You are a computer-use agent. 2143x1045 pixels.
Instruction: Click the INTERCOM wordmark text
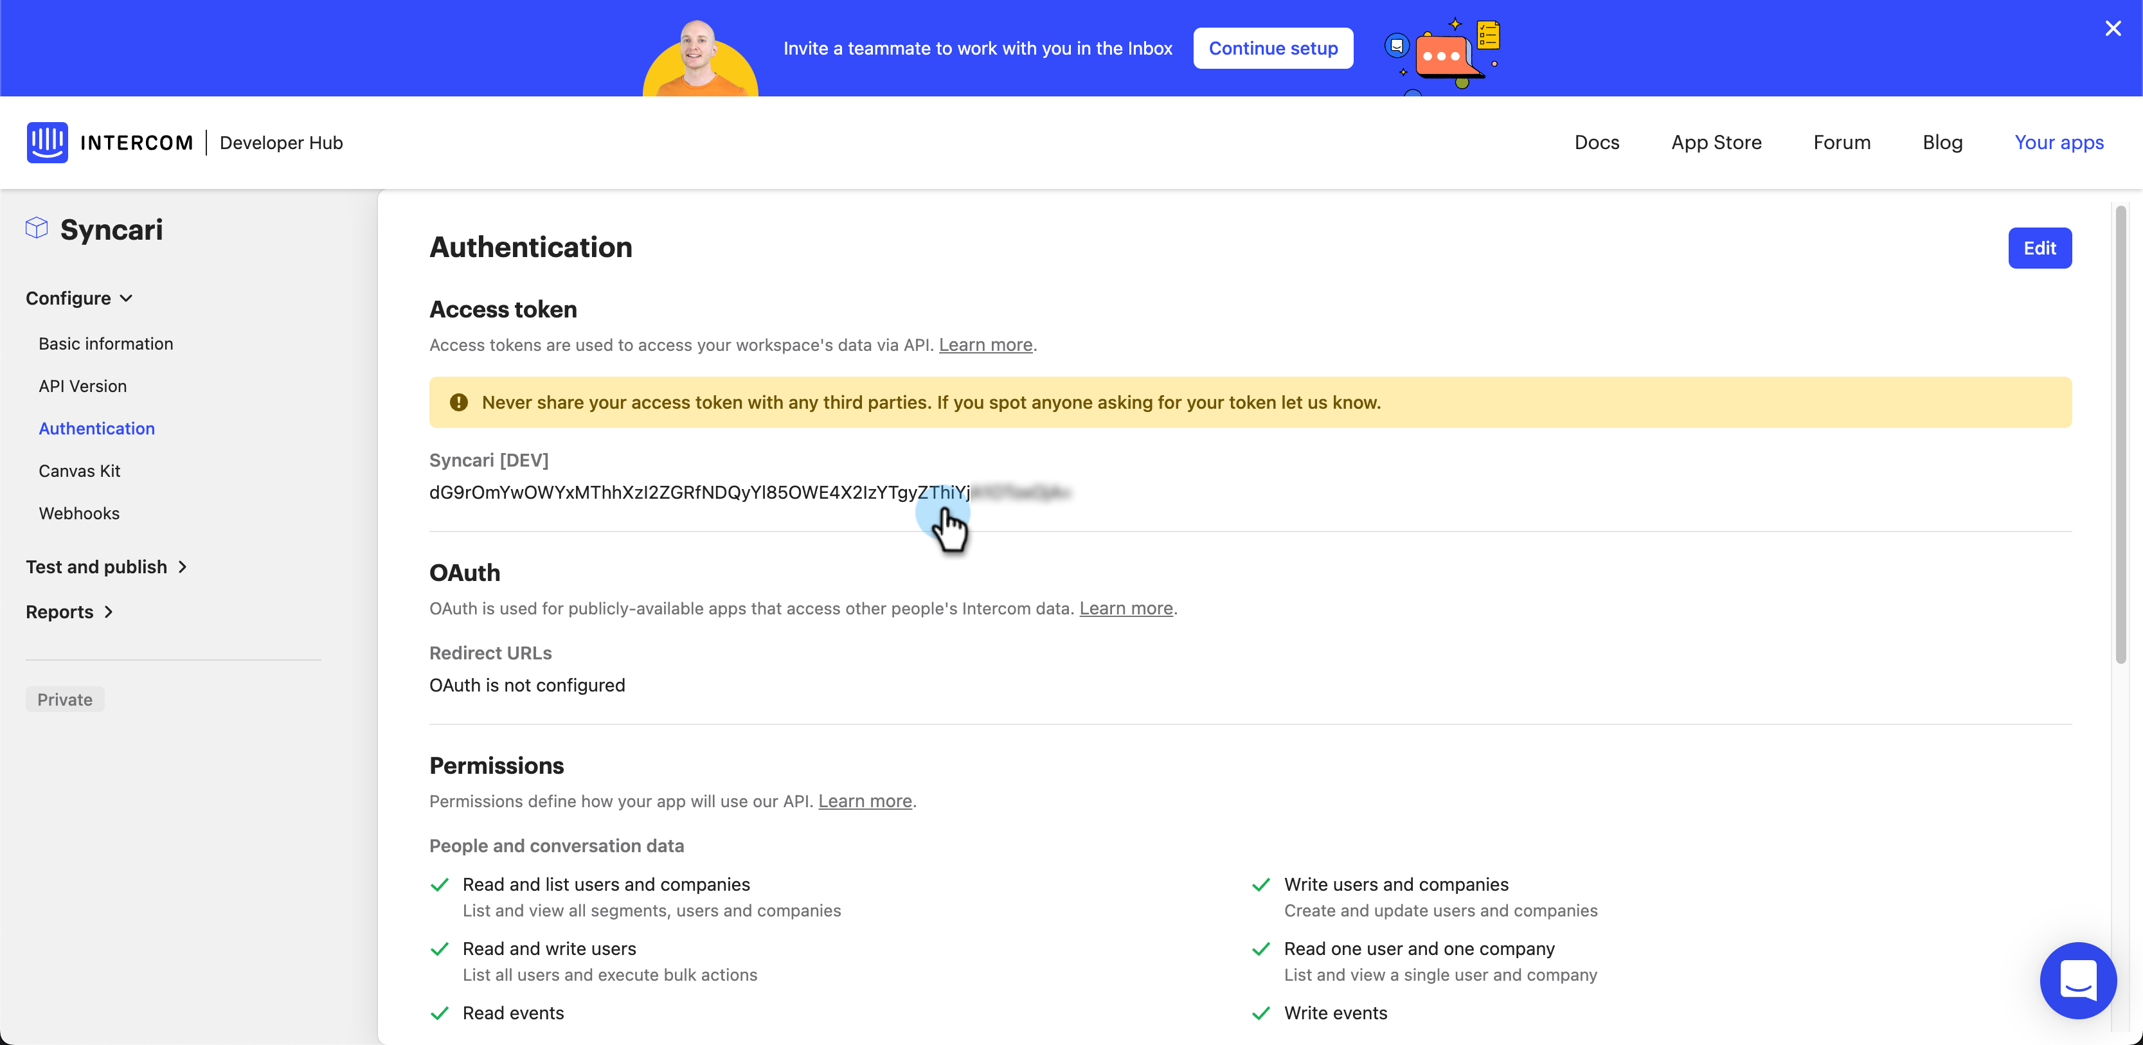click(136, 143)
